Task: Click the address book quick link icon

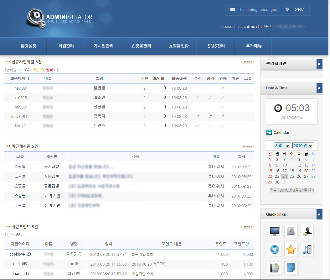Action: [x=275, y=268]
